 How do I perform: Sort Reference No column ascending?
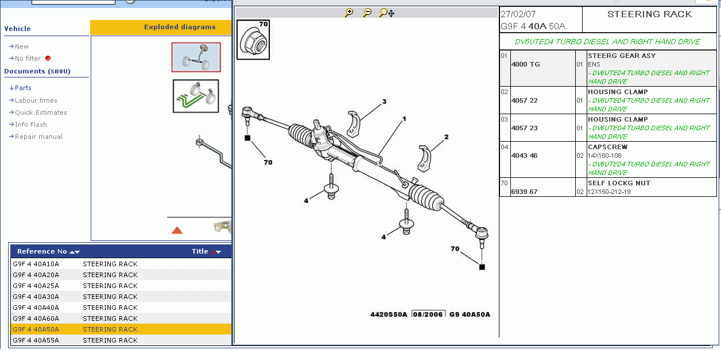click(x=72, y=252)
